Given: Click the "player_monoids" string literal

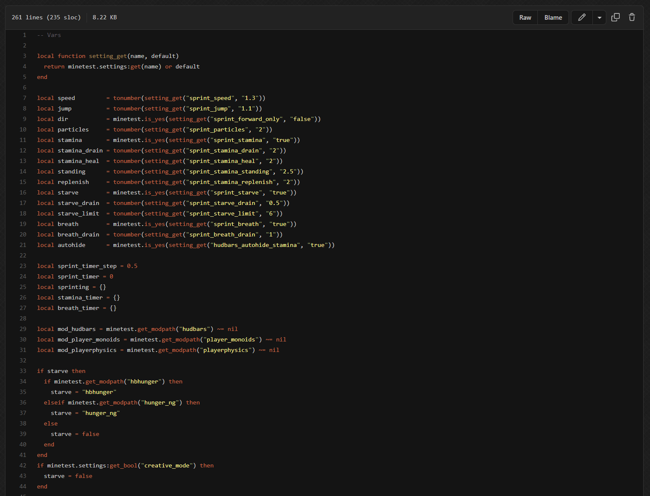Looking at the screenshot, I should coord(231,340).
